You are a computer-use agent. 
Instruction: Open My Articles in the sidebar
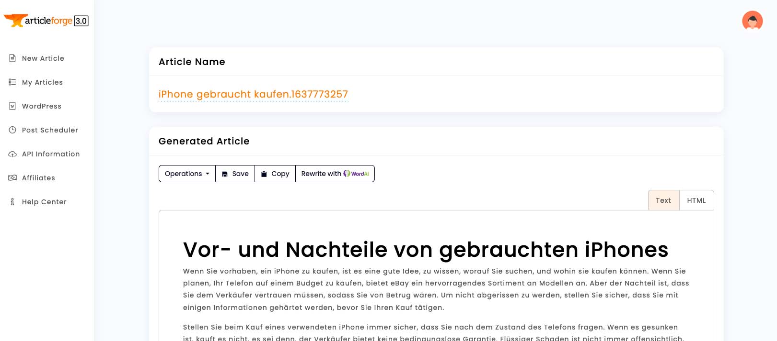click(x=42, y=82)
